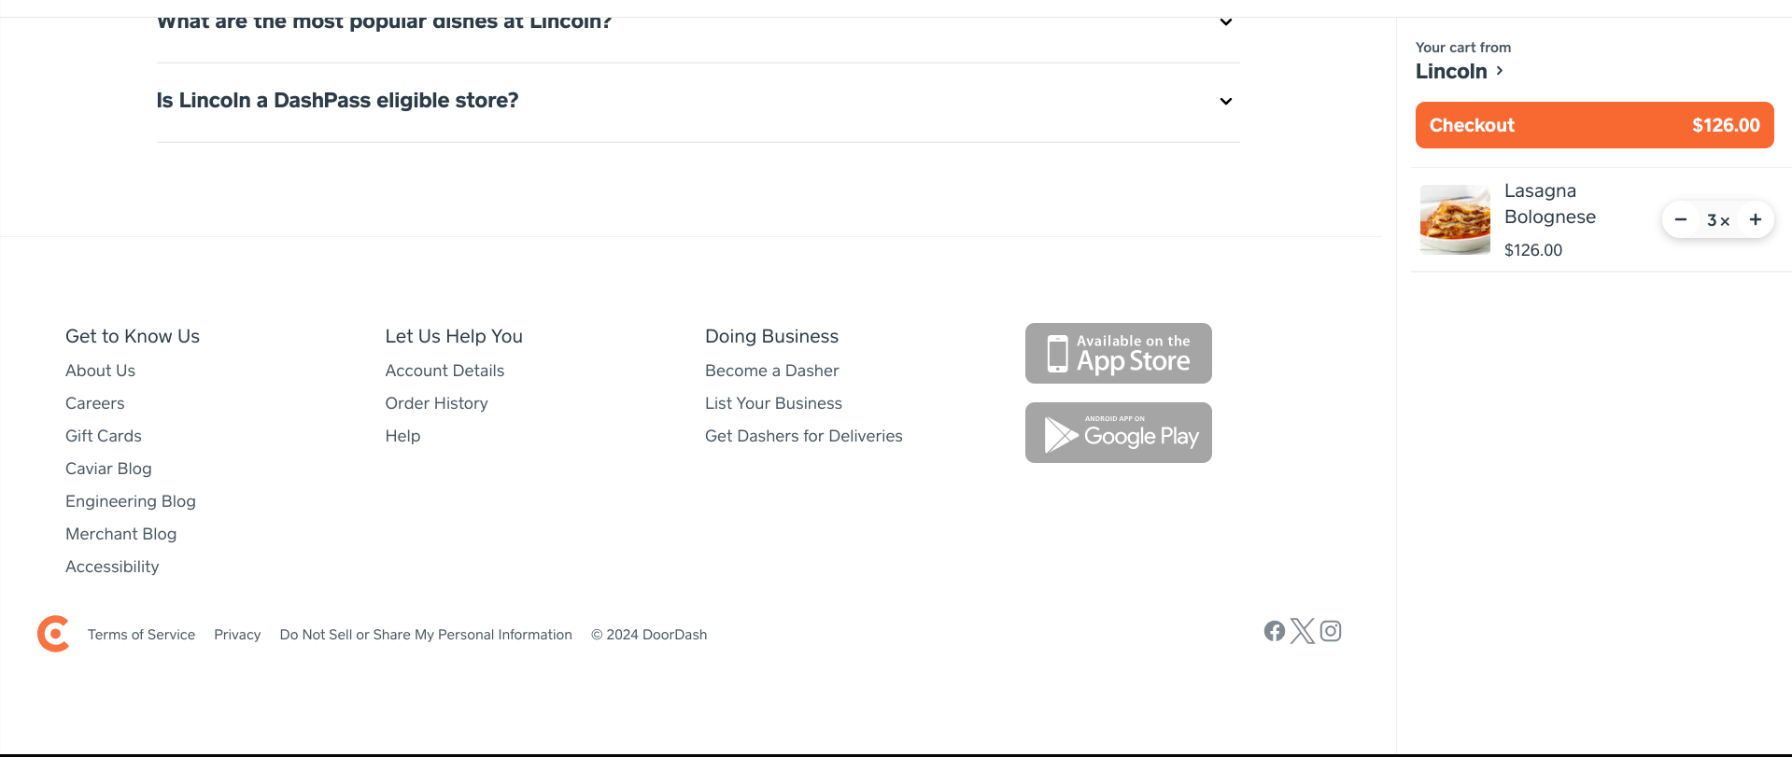1792x757 pixels.
Task: Open the Accessibility footer link
Action: [x=112, y=567]
